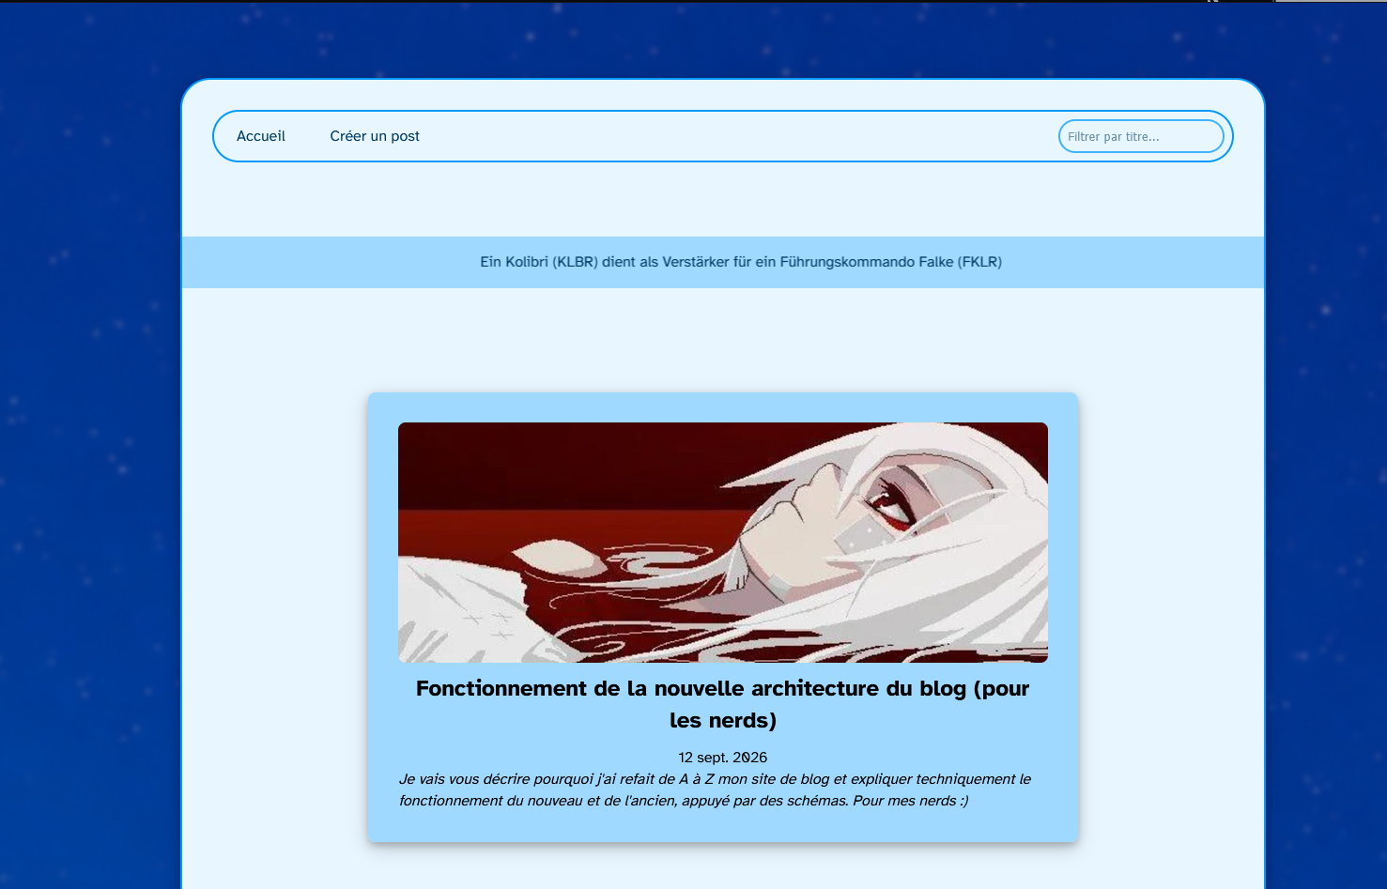Click the post summary starting Je vais vous décrire

(716, 789)
